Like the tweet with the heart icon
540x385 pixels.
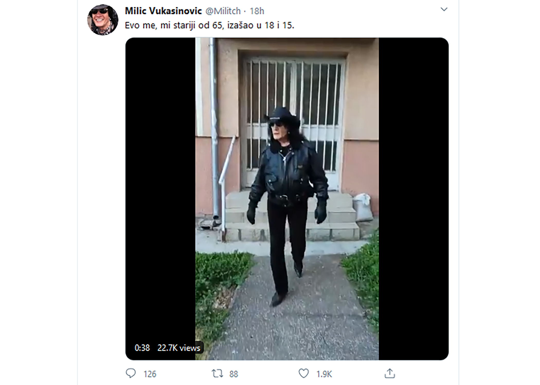(303, 373)
